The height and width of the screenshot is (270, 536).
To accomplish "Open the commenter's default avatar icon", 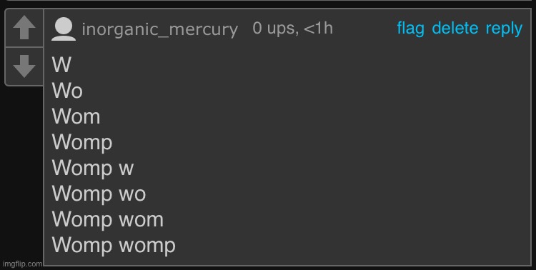I will click(x=64, y=29).
